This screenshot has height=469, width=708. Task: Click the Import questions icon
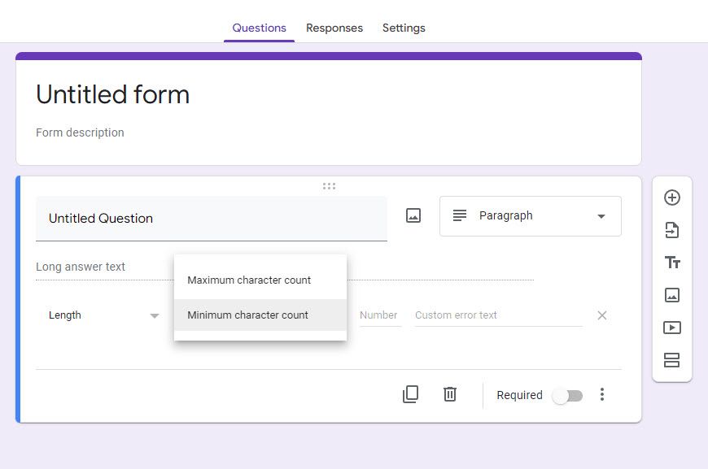coord(671,230)
